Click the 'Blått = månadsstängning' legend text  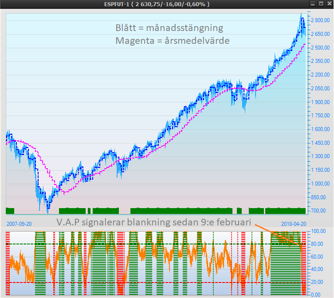coord(169,28)
